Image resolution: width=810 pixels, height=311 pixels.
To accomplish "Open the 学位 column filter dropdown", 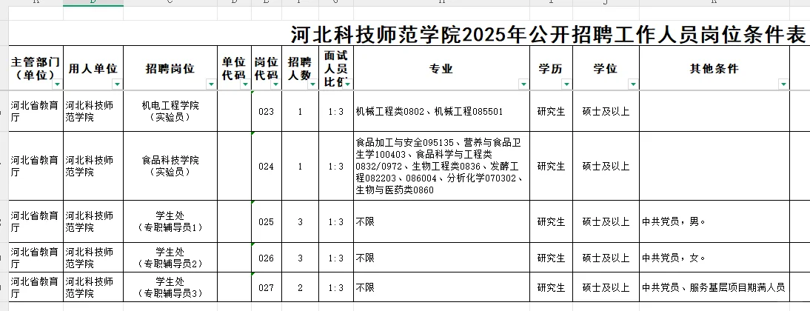I will 633,84.
